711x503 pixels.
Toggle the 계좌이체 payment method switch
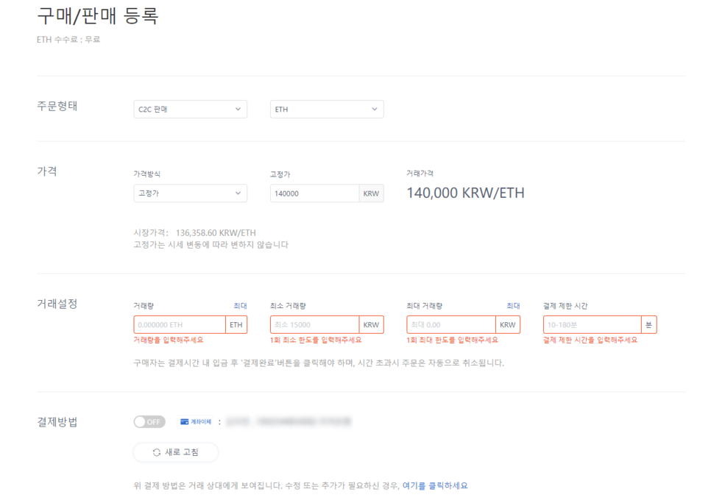tap(149, 422)
